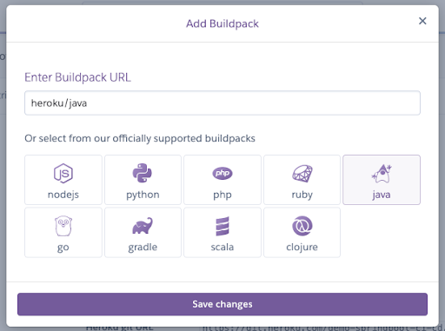Choose the go gopher buildpack

[x=63, y=232]
